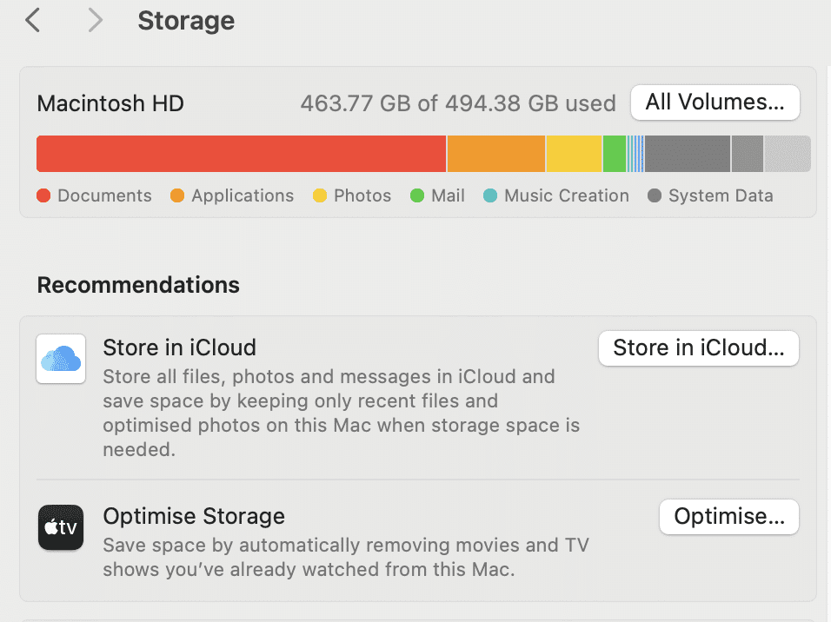Select the yellow Photos bar segment
Viewport: 831px width, 622px height.
coord(574,154)
